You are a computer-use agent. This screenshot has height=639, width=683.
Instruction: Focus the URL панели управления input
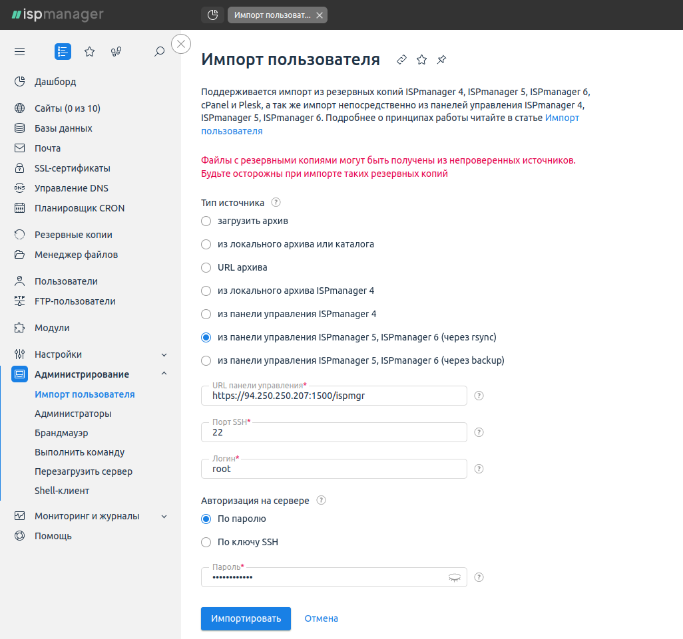(x=334, y=396)
